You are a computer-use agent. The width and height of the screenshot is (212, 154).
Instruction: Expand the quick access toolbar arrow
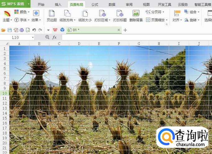[x=48, y=30]
